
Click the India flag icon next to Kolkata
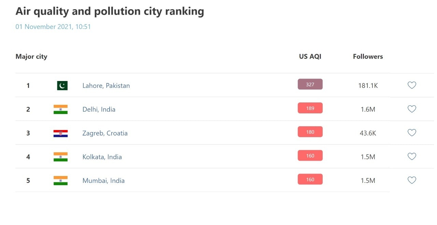(x=60, y=157)
